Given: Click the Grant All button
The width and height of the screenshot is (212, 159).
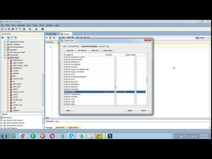Looking at the screenshot, I should [70, 50].
